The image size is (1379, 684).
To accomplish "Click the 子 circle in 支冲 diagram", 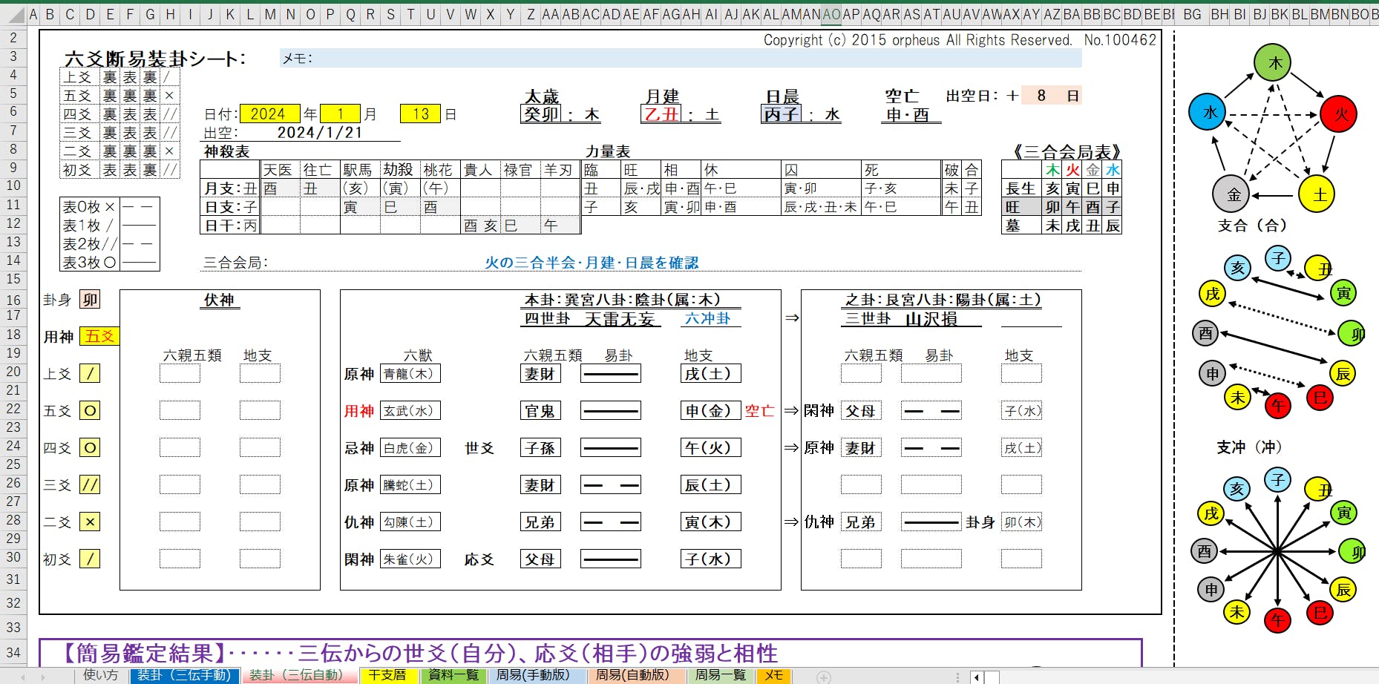I will pos(1278,479).
